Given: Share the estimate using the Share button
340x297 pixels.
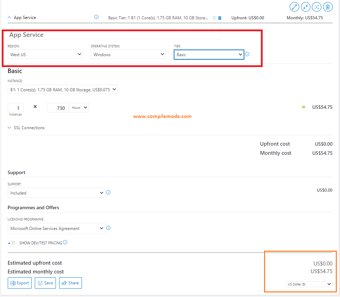Looking at the screenshot, I should point(70,283).
